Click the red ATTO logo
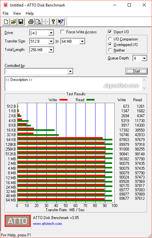Viewport: 152px width, 238px height. click(18, 221)
